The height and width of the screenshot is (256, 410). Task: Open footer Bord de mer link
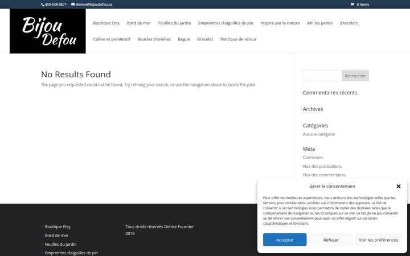(x=56, y=236)
